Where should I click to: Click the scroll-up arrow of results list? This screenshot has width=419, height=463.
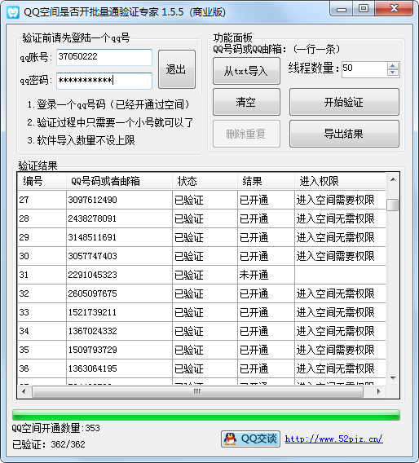(393, 179)
